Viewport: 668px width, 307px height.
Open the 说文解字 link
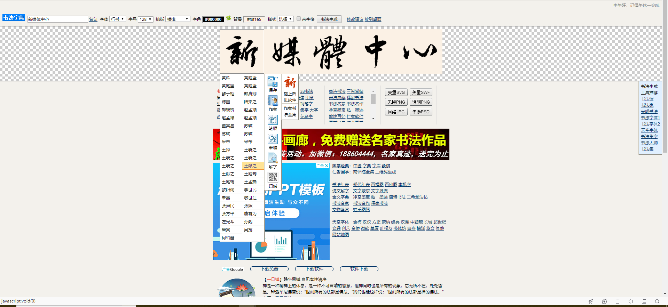pyautogui.click(x=340, y=191)
